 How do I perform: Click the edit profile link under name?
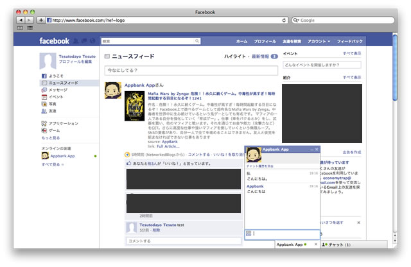[75, 62]
